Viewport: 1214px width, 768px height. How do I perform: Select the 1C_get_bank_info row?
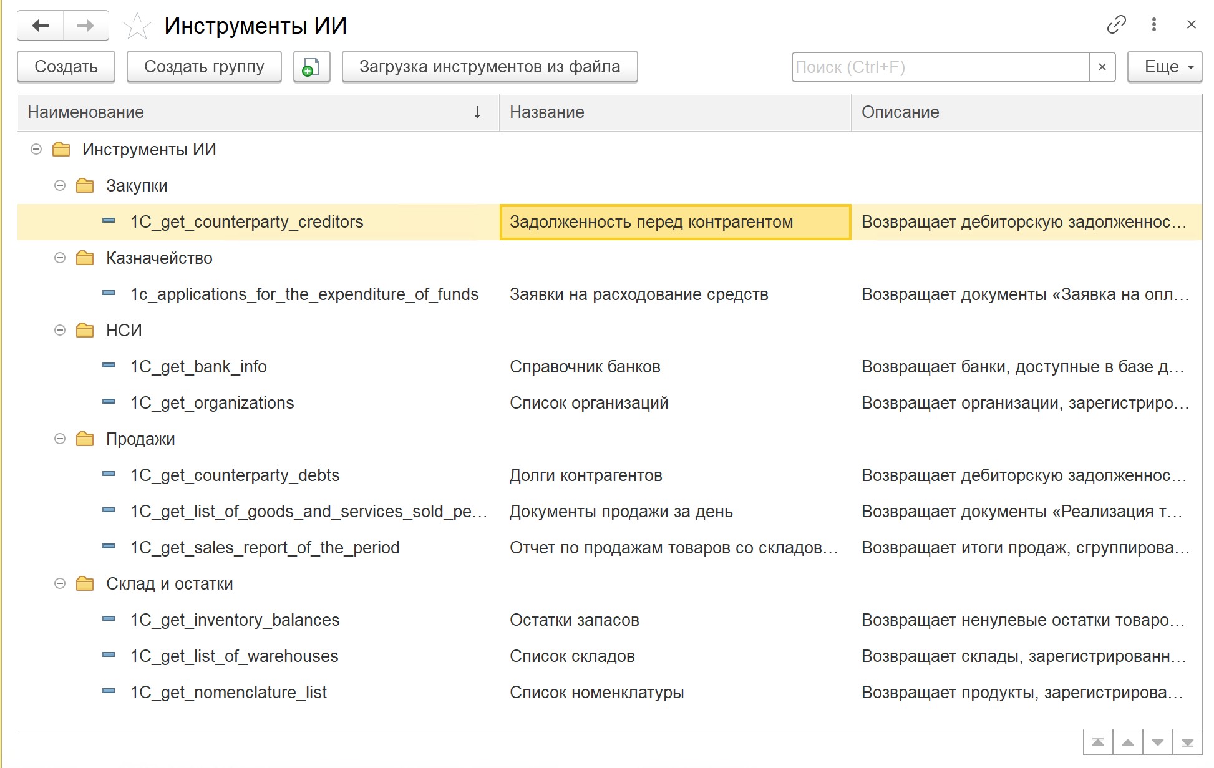[609, 367]
